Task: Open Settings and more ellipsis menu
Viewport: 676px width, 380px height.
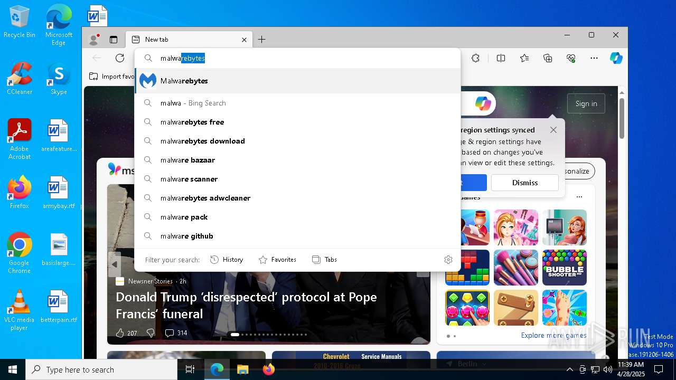Action: point(594,58)
